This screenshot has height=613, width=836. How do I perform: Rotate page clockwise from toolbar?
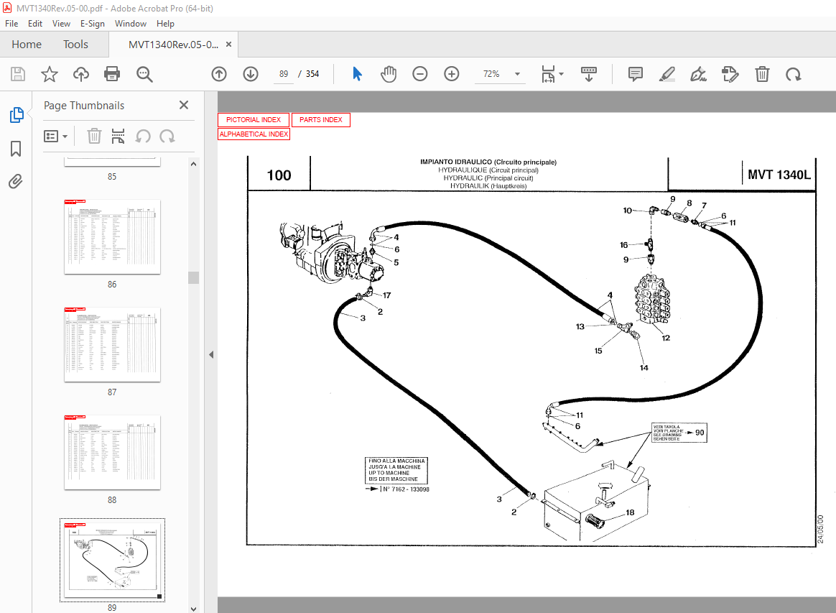794,74
